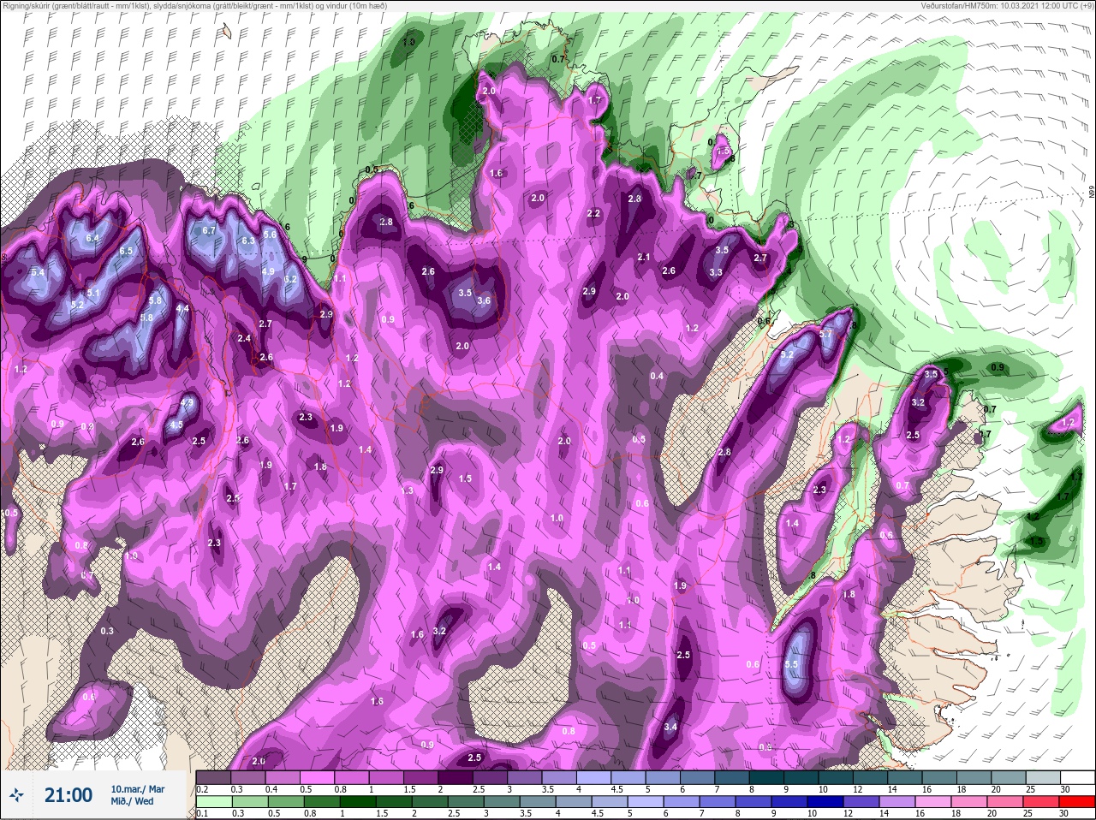This screenshot has height=820, width=1096.
Task: Click the 3.4 value near the bottom
Action: [671, 727]
